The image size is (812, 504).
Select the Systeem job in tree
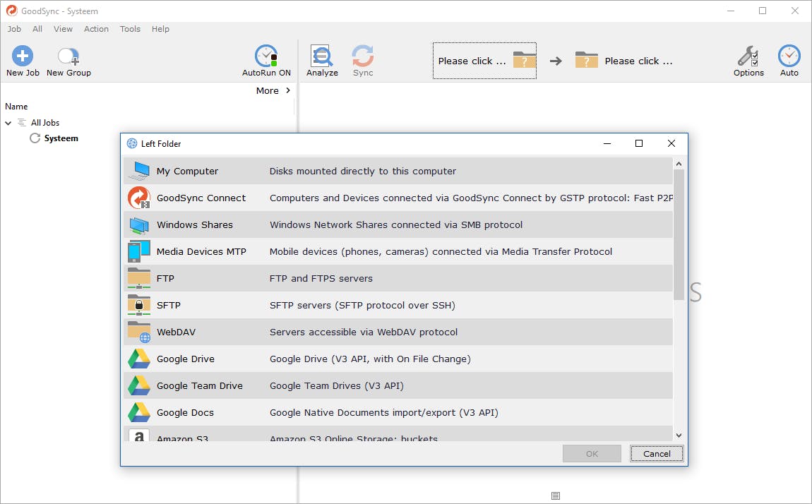(61, 138)
